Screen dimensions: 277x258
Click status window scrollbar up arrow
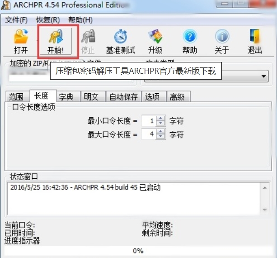265,188
